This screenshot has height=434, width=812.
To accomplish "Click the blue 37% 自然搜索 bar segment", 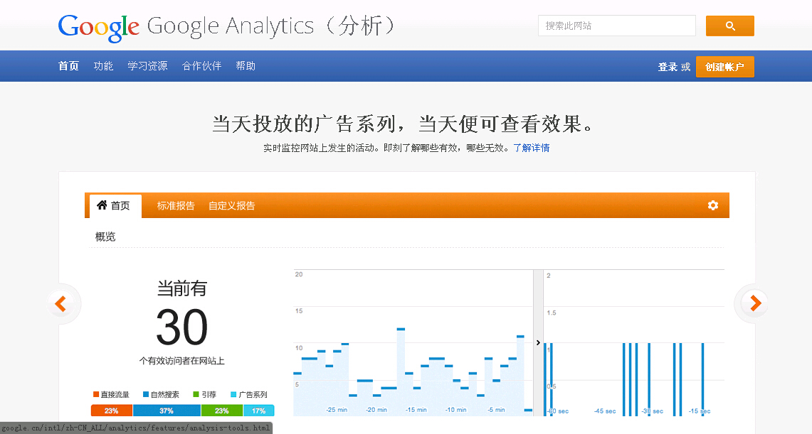I will [x=167, y=411].
